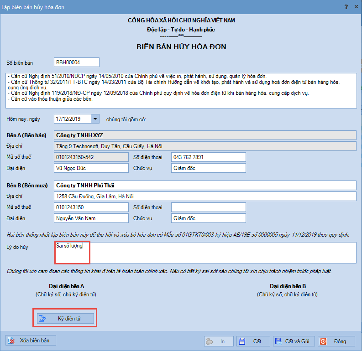
Task: Click the Lý do hủy text area
Action: [205, 253]
